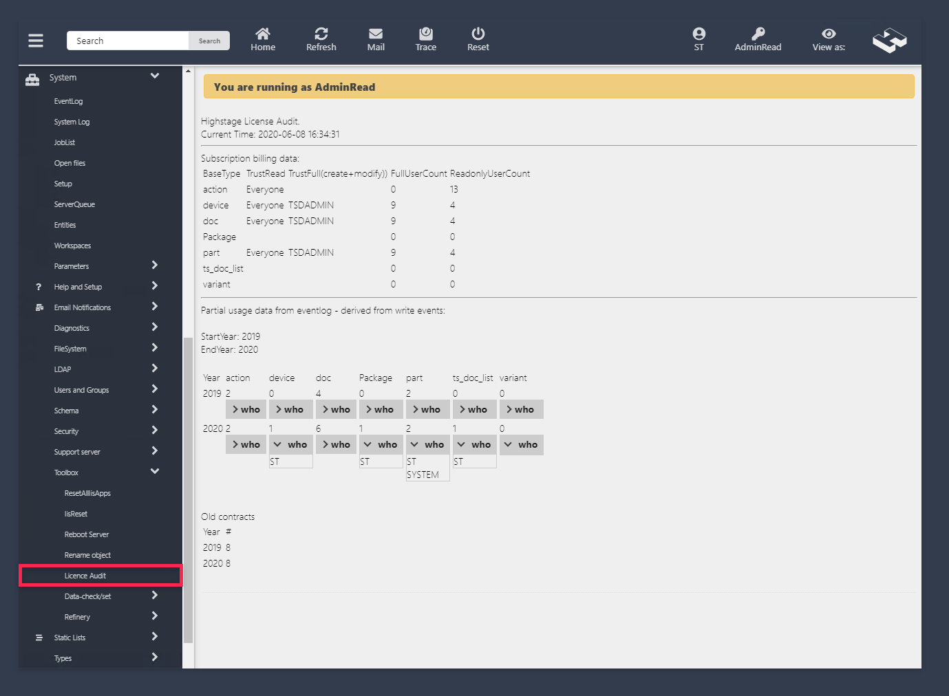Collapse the System section chevron

point(155,76)
